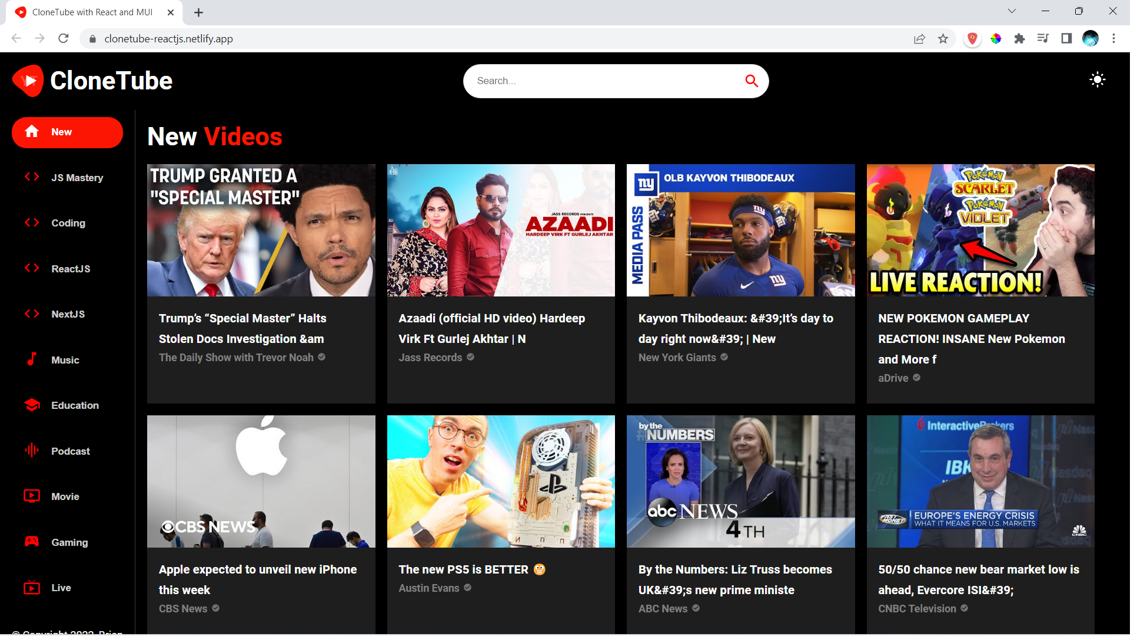Click the Live TV icon
Image resolution: width=1137 pixels, height=640 pixels.
click(32, 591)
